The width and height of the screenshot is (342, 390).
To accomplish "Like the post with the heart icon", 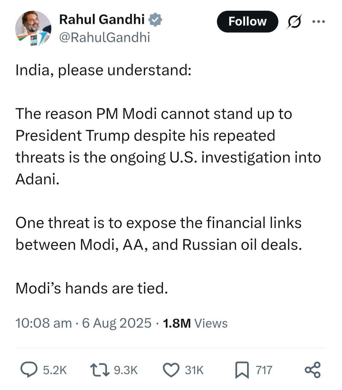I will click(171, 370).
